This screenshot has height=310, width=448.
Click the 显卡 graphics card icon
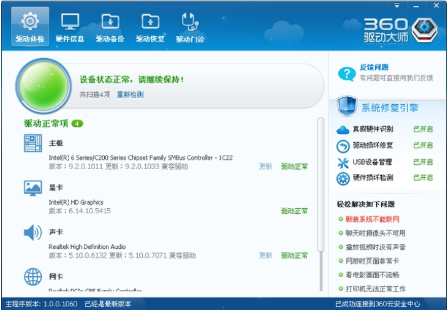[33, 188]
